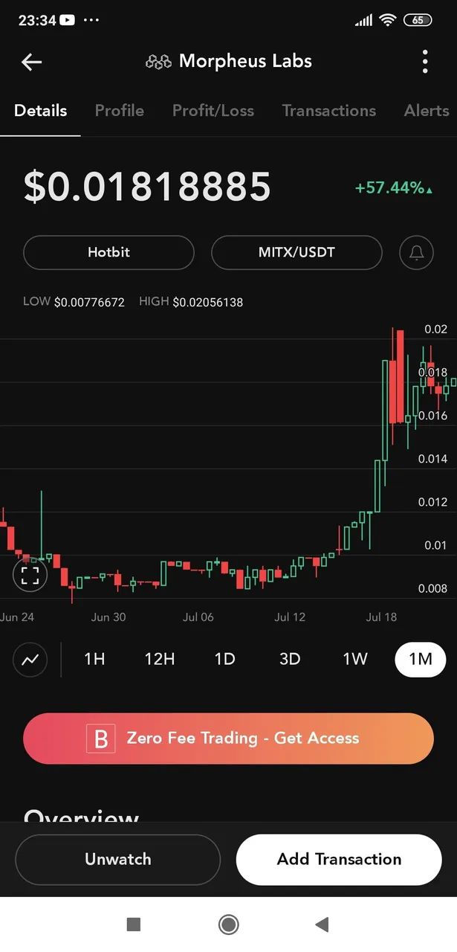This screenshot has height=952, width=457.
Task: Tap the Wi-Fi icon in status bar
Action: 387,20
